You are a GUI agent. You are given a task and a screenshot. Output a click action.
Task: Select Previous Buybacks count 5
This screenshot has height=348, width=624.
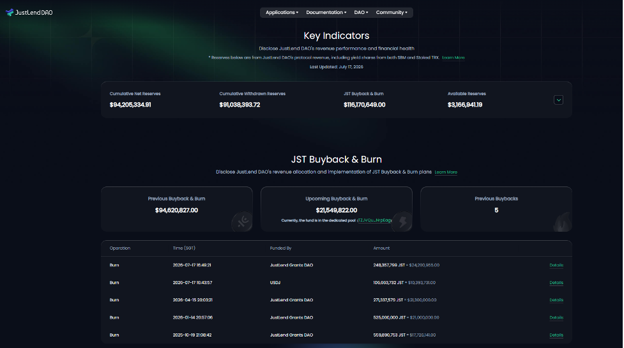[496, 210]
